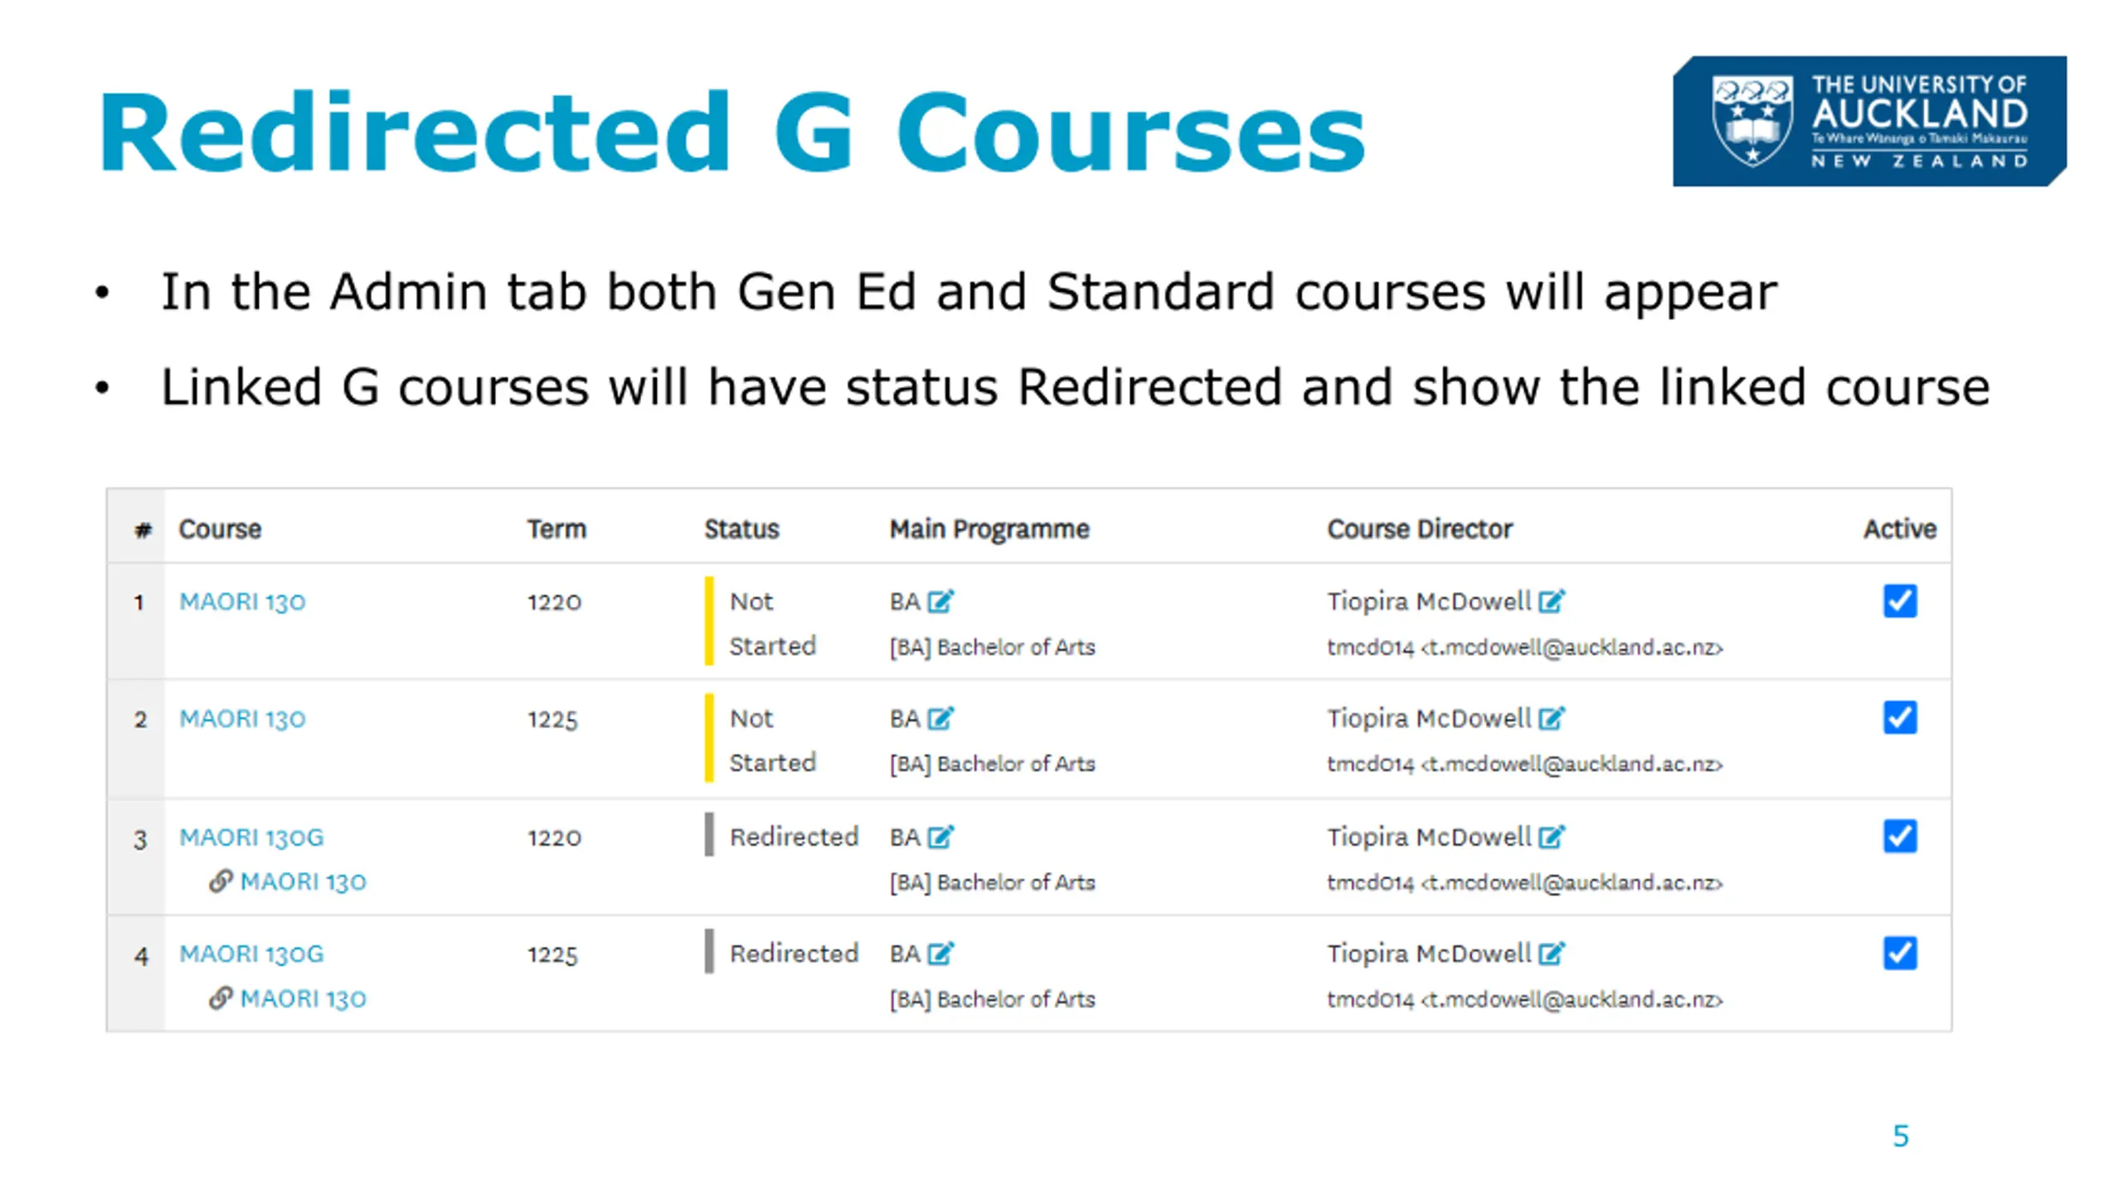Image resolution: width=2123 pixels, height=1194 pixels.
Task: Follow linked MAORI 130 under row 4
Action: [x=303, y=997]
